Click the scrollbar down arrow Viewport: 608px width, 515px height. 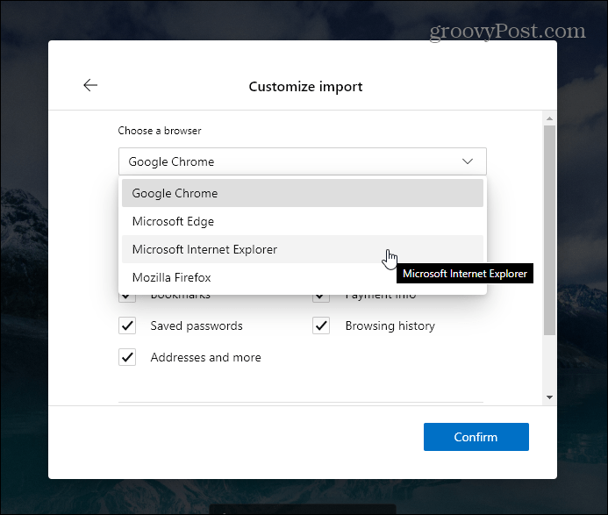[x=549, y=397]
